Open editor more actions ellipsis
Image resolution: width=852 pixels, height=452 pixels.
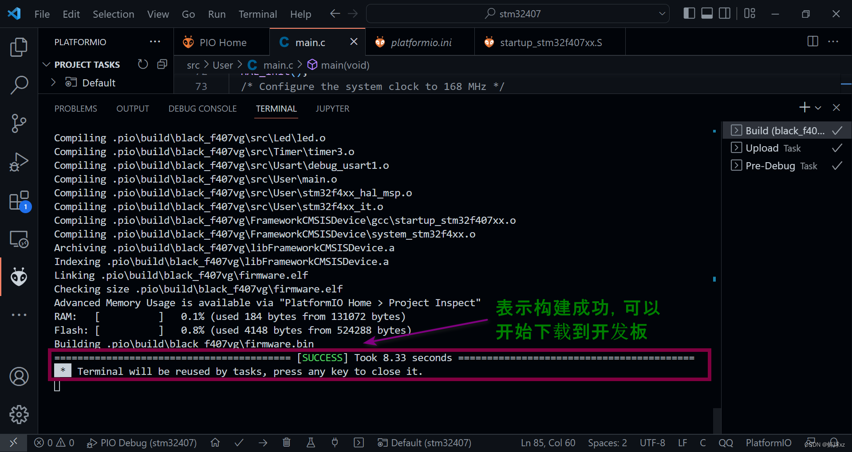pos(833,42)
